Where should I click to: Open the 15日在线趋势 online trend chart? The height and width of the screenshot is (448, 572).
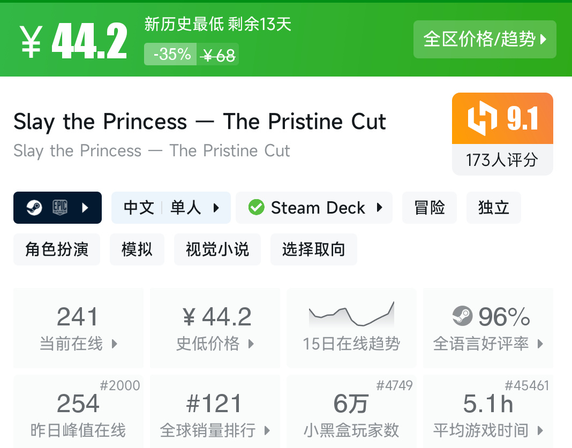(351, 328)
